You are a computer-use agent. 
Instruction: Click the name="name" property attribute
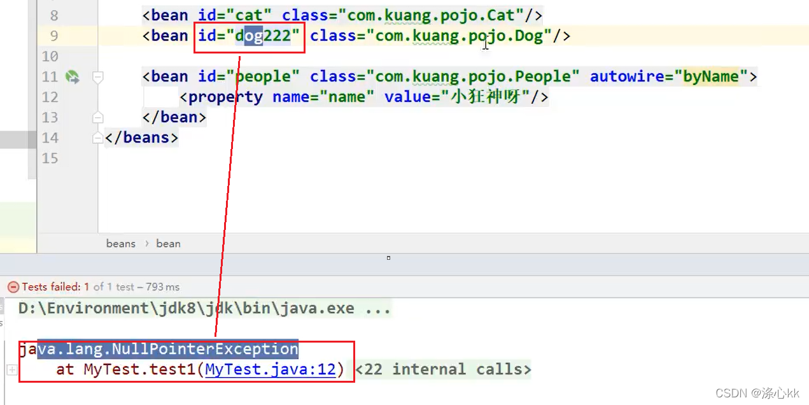324,97
